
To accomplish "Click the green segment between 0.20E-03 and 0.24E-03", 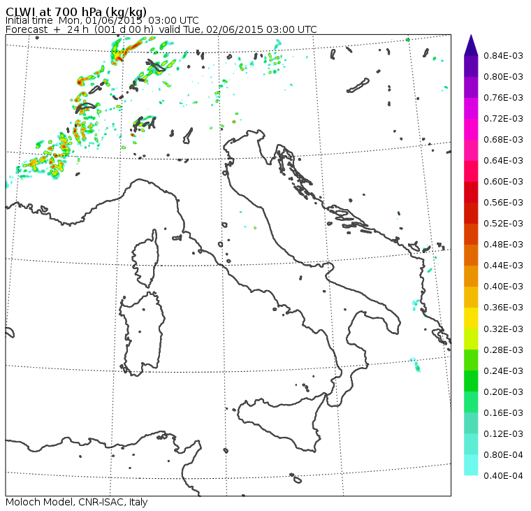I will pyautogui.click(x=471, y=381).
